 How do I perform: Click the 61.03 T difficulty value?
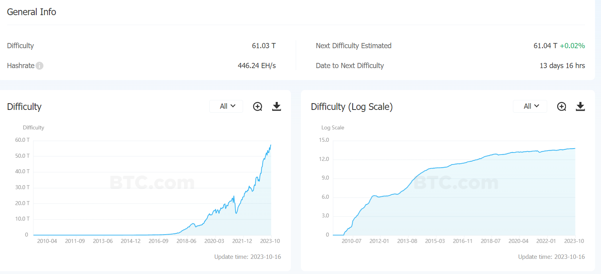(263, 46)
